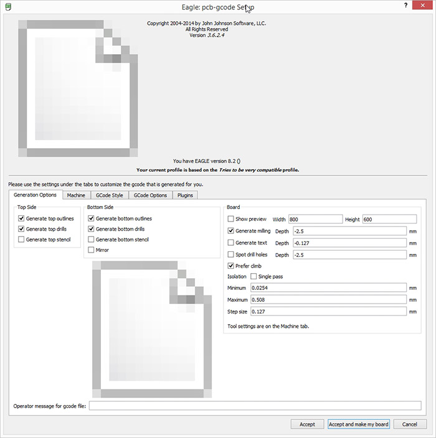Click the document image below Bottom Side
The width and height of the screenshot is (436, 438).
coord(152,329)
